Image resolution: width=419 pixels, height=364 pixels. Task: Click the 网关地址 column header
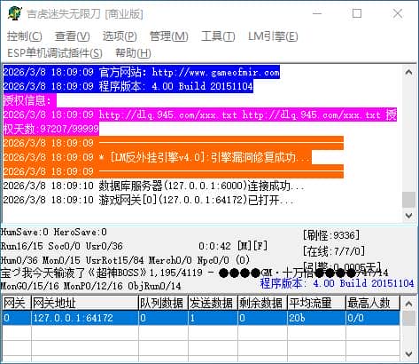85,303
